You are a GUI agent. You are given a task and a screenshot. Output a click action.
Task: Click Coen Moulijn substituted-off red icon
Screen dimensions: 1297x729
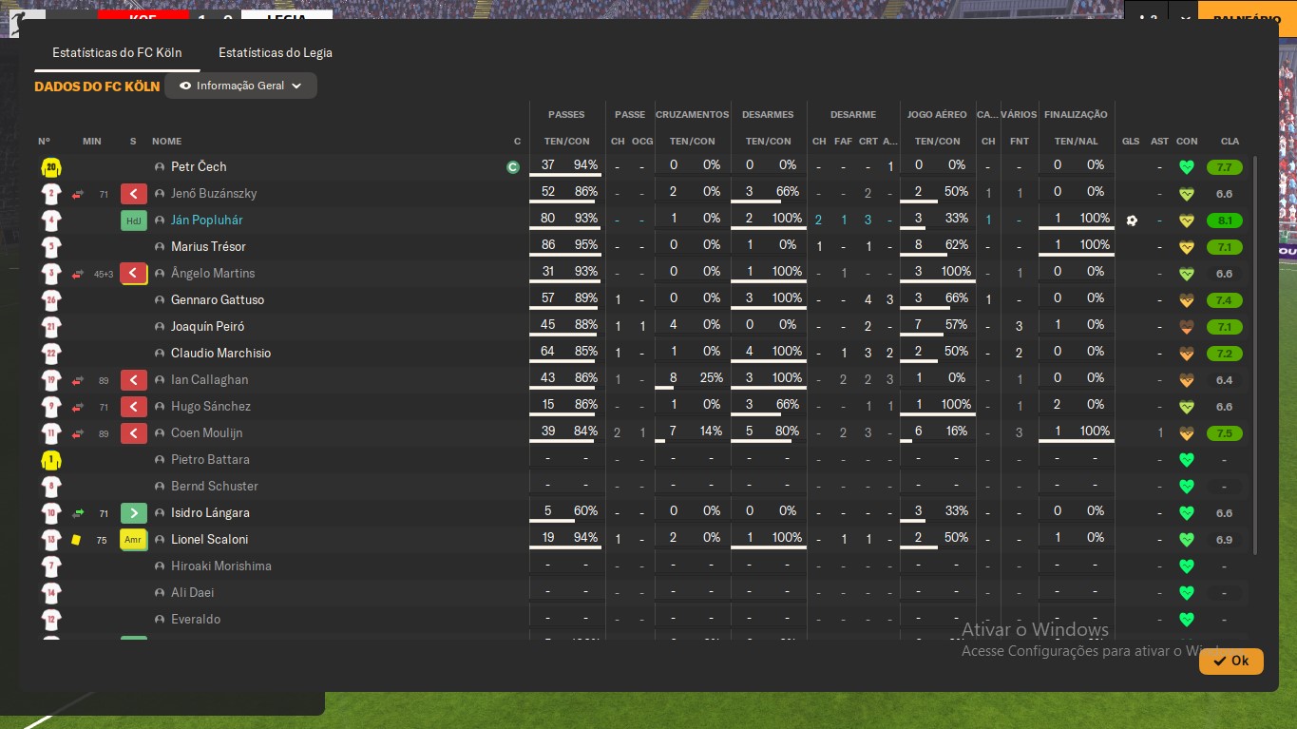point(134,433)
